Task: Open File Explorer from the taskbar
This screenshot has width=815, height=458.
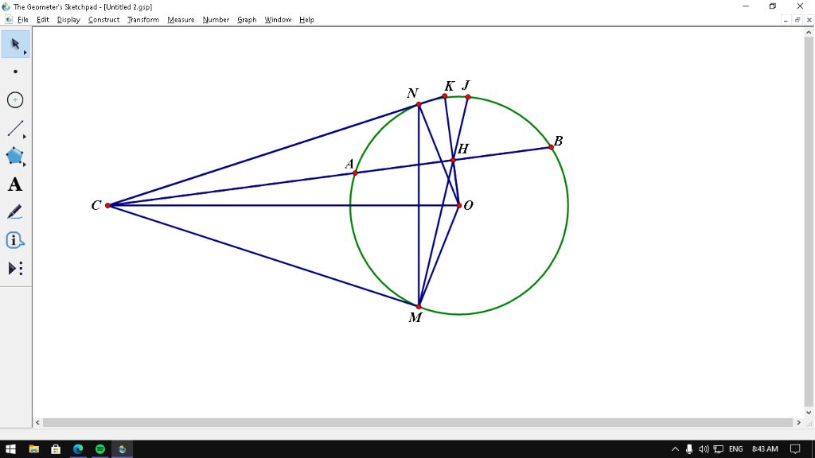Action: pos(33,449)
